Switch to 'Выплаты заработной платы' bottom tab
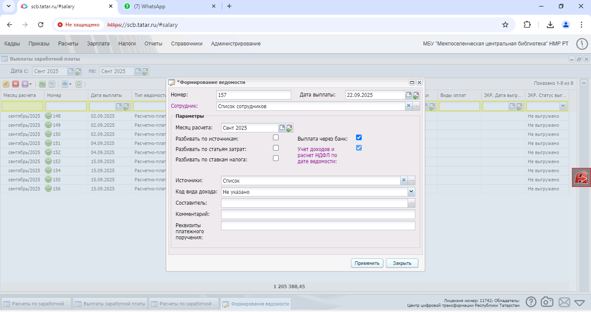Screen dimensions: 591x312 (110, 304)
